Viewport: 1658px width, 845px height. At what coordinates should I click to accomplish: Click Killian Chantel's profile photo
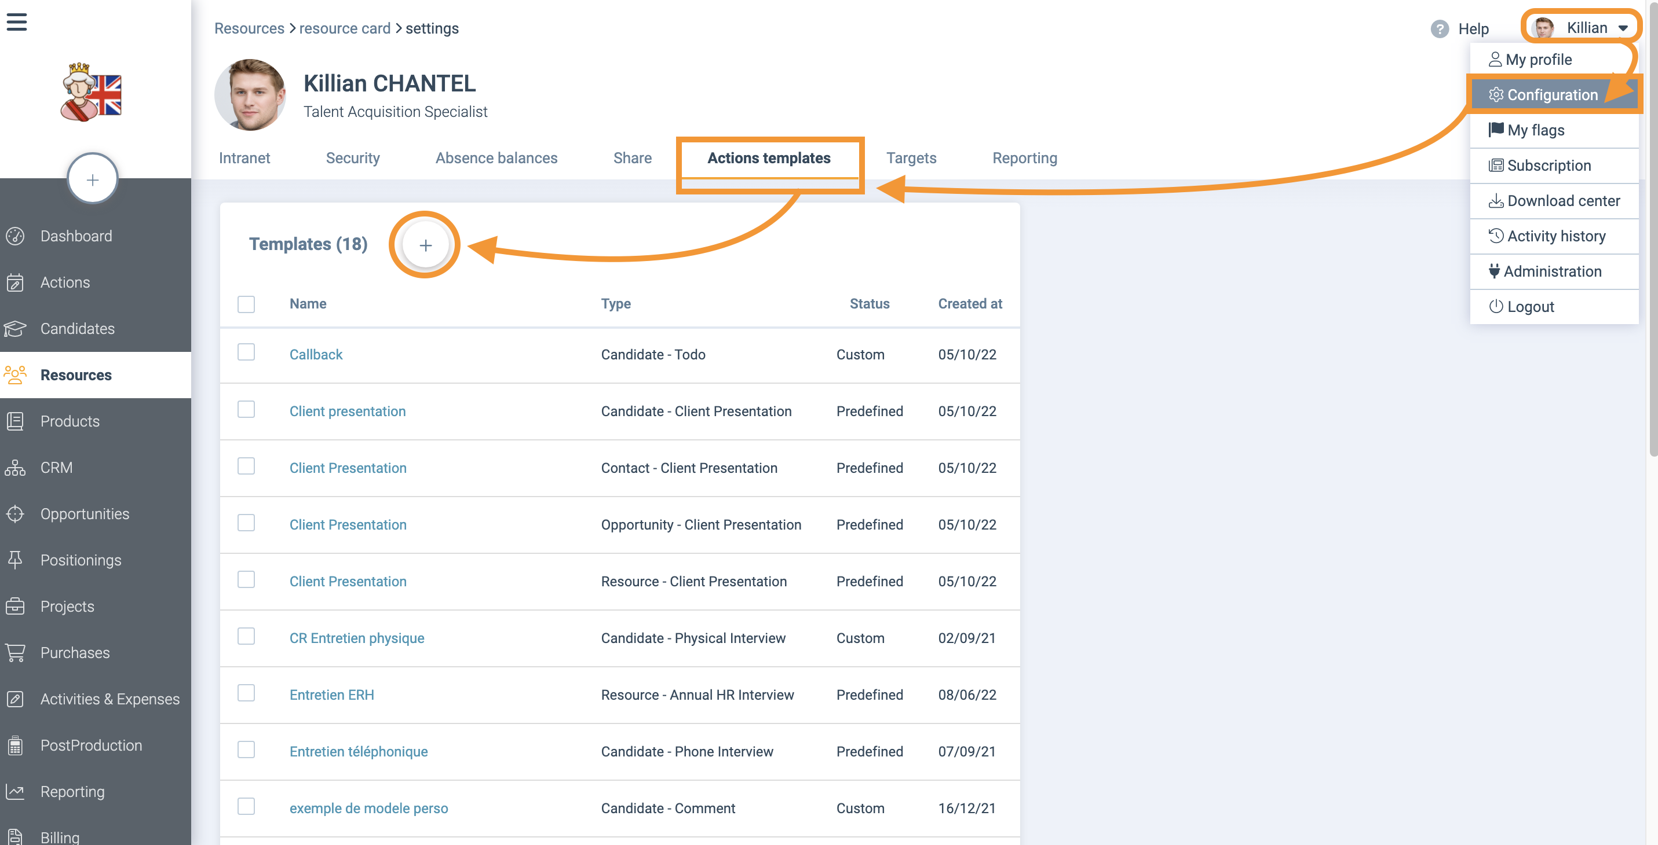pyautogui.click(x=250, y=94)
